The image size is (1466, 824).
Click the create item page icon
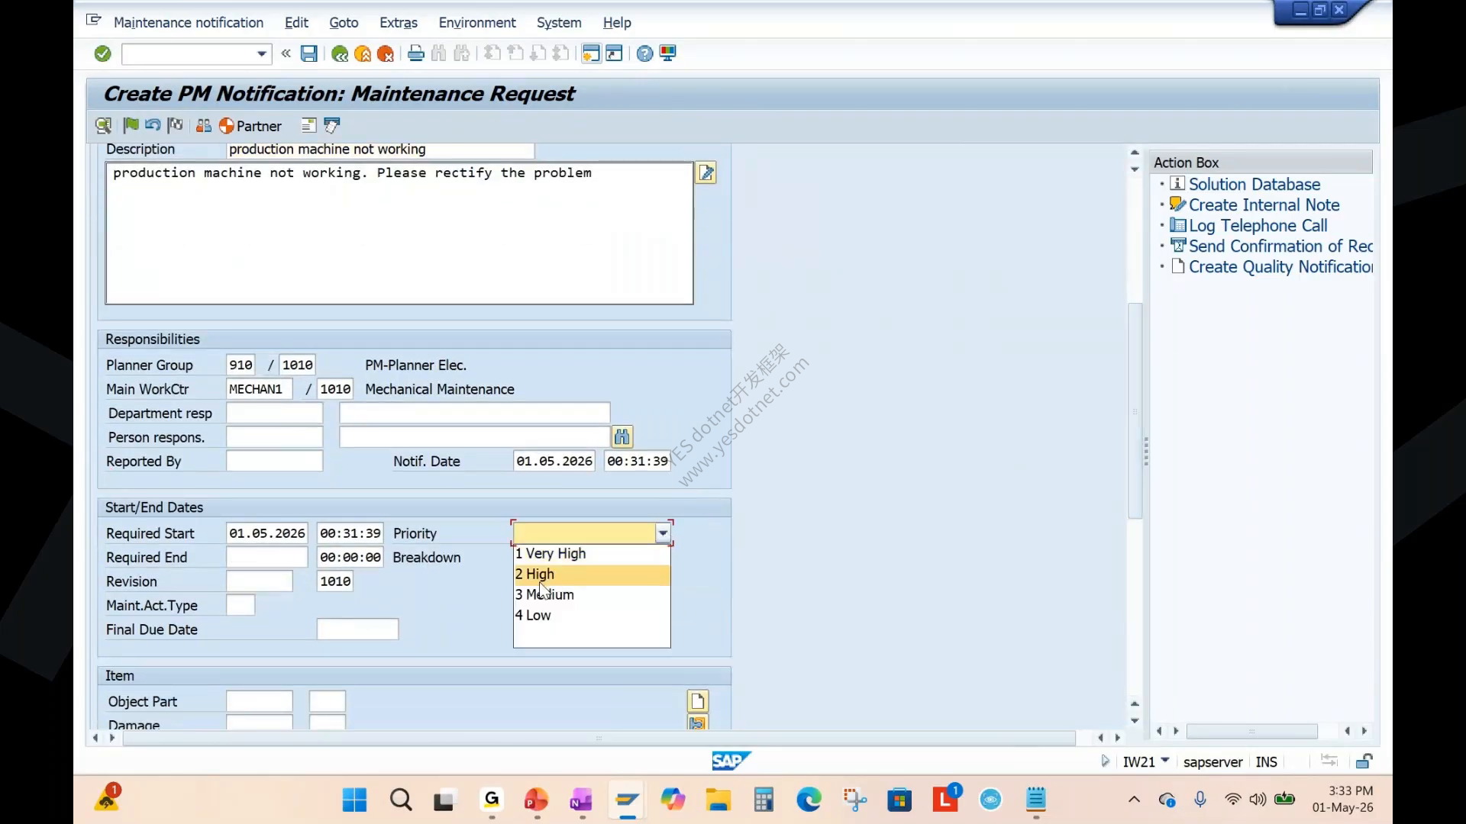[698, 700]
